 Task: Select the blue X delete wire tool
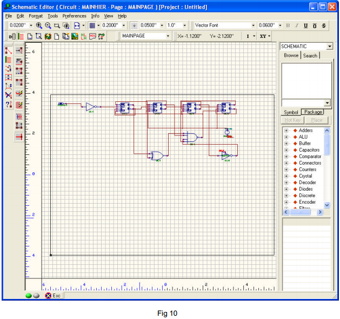[9, 95]
